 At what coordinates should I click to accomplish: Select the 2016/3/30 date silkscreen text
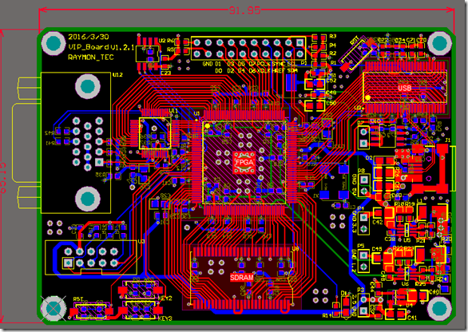tap(89, 37)
